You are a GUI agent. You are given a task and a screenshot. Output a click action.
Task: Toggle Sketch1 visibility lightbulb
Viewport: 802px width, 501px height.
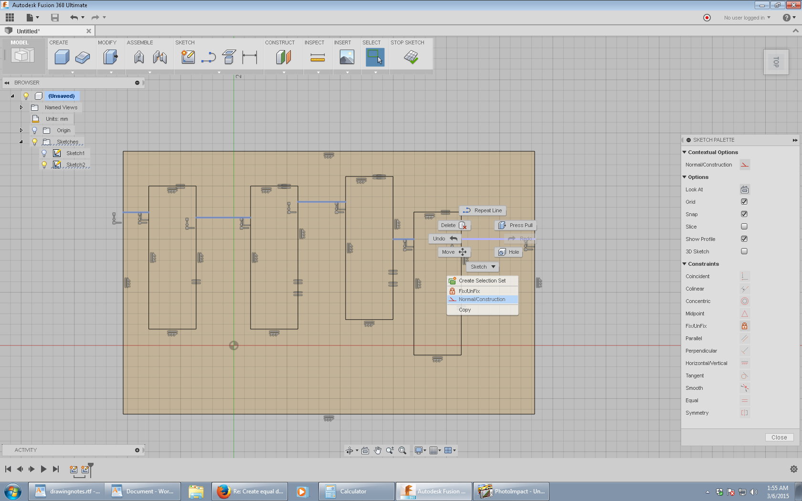44,153
